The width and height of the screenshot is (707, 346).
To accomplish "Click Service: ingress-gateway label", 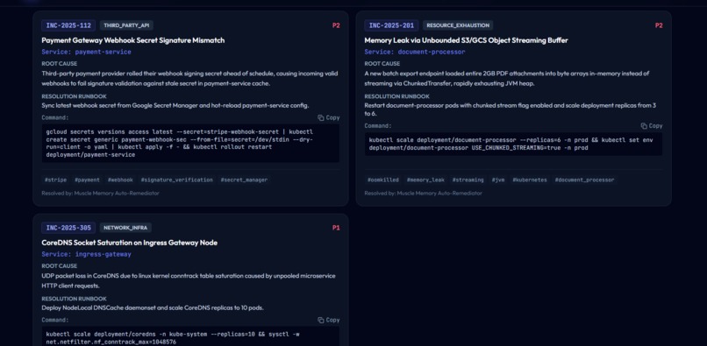I will tap(86, 254).
